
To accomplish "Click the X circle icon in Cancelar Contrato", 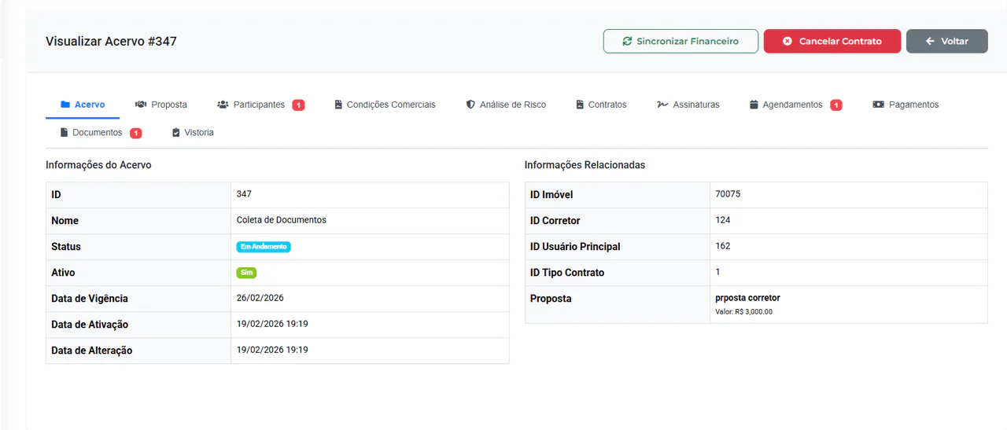I will click(787, 41).
